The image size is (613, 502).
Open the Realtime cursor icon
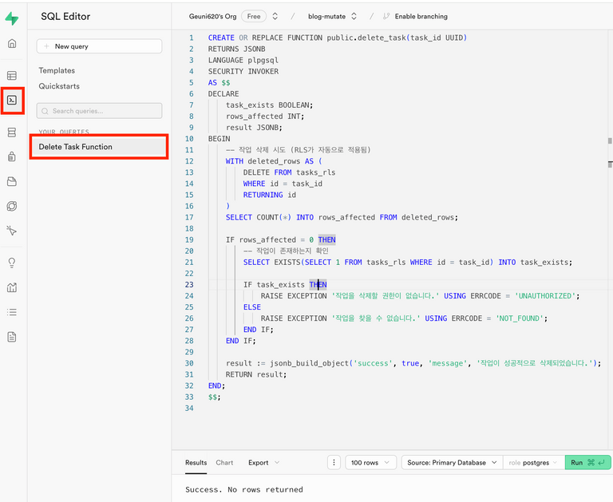pyautogui.click(x=12, y=231)
